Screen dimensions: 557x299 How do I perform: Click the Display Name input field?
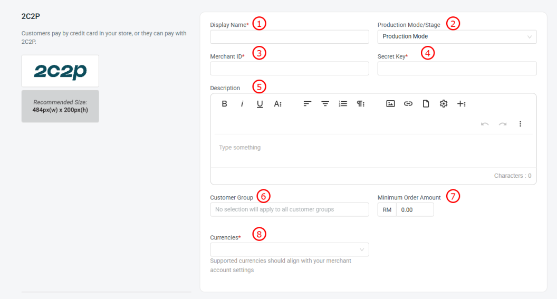pos(289,37)
